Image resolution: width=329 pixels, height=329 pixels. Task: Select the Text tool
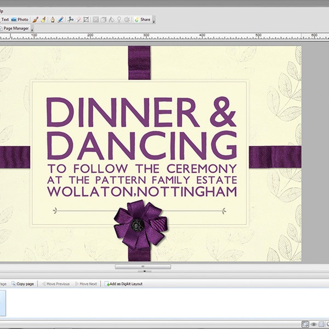click(x=4, y=19)
